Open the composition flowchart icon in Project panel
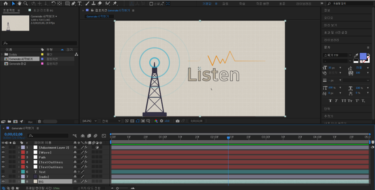Image resolution: width=375 pixels, height=190 pixels. [x=76, y=54]
